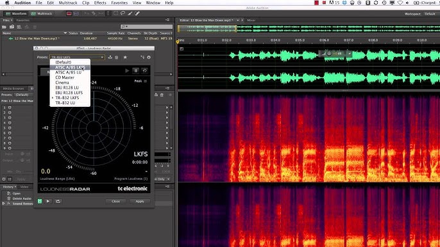Click the Close button
Viewport: 440px width, 247px height.
[x=115, y=201]
